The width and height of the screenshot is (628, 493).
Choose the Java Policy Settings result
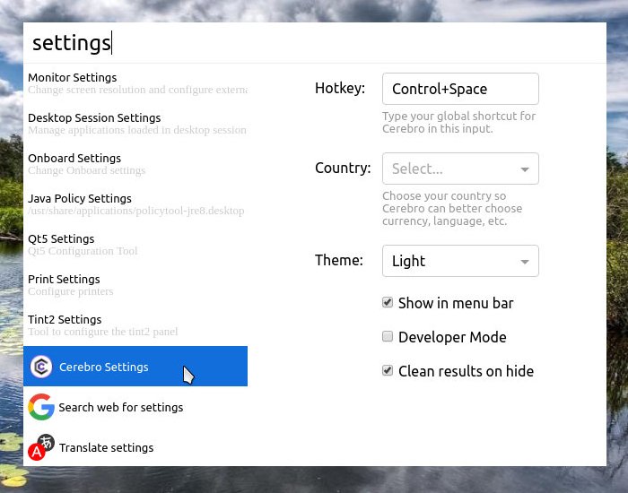coord(135,204)
